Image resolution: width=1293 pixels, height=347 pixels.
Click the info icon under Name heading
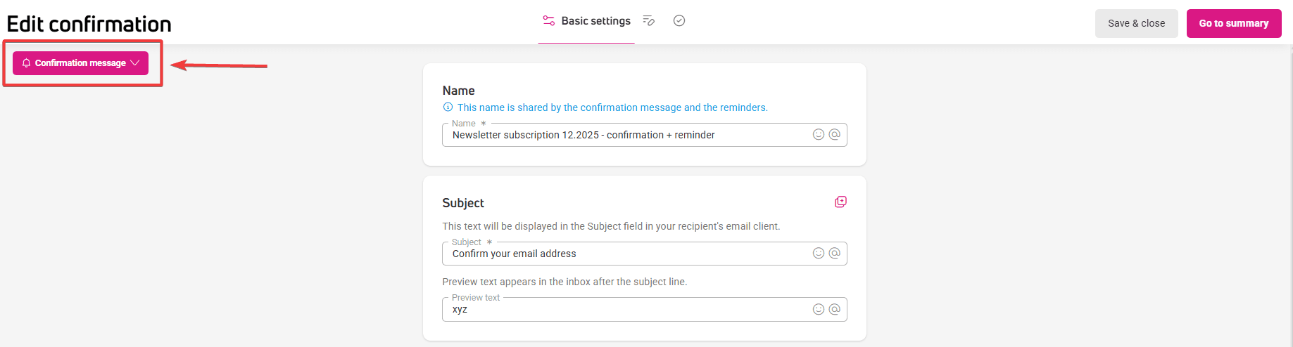(448, 107)
